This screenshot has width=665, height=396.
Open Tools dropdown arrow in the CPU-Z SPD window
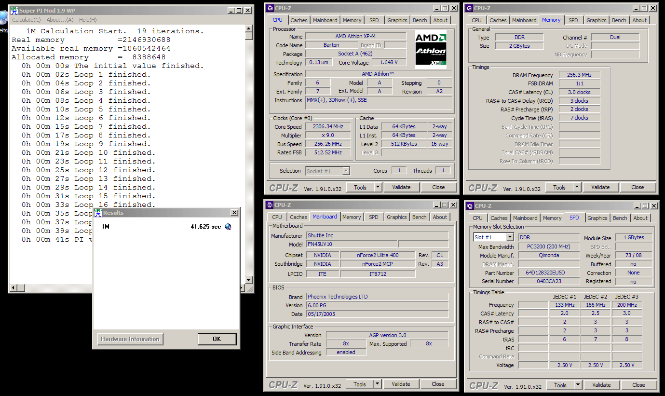[x=578, y=385]
